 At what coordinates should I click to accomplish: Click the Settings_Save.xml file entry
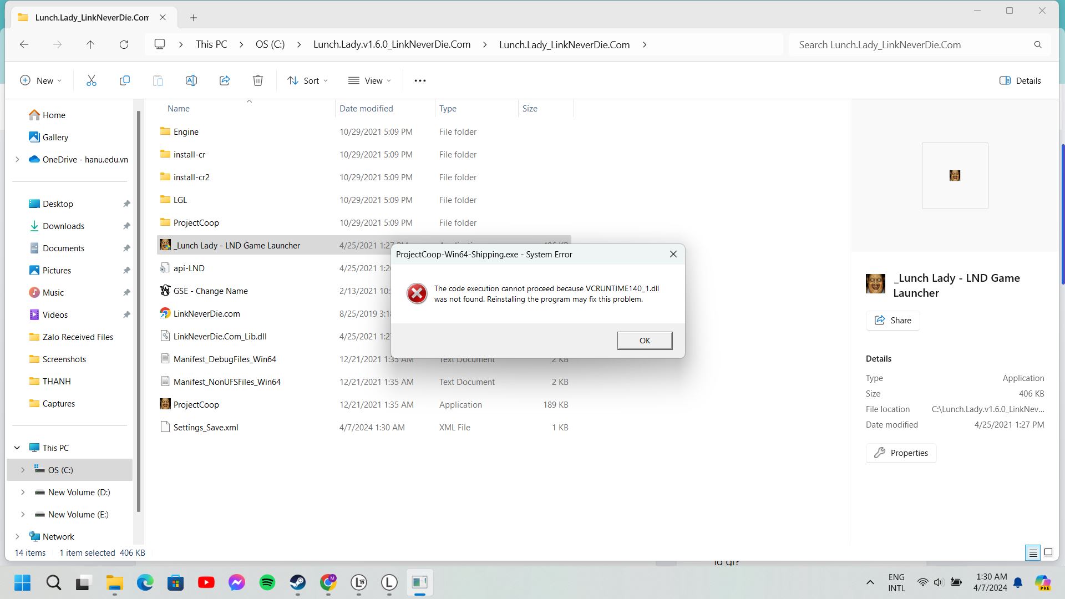(x=206, y=427)
